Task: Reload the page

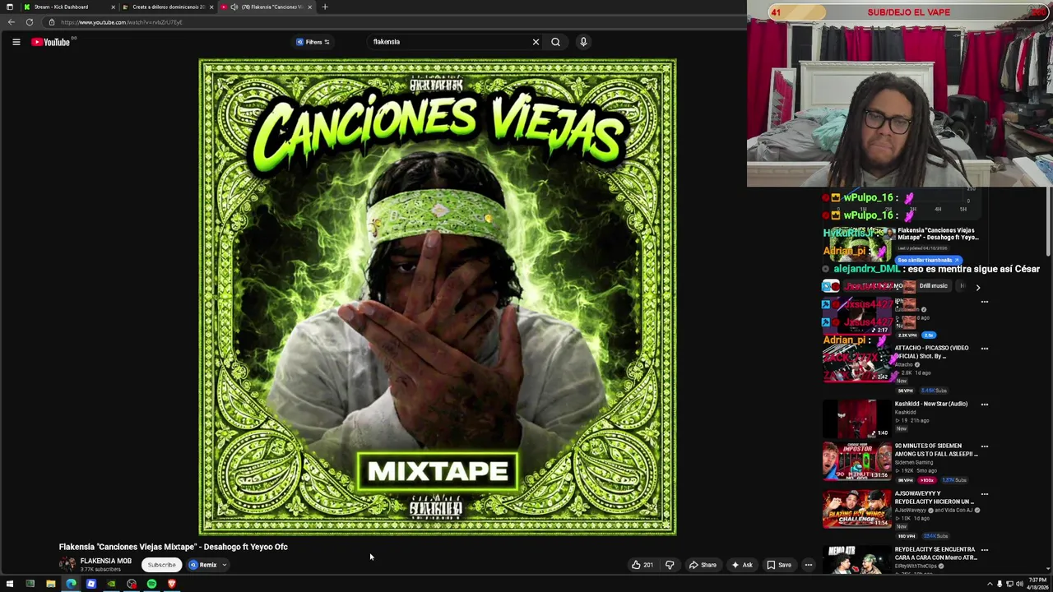Action: click(30, 22)
